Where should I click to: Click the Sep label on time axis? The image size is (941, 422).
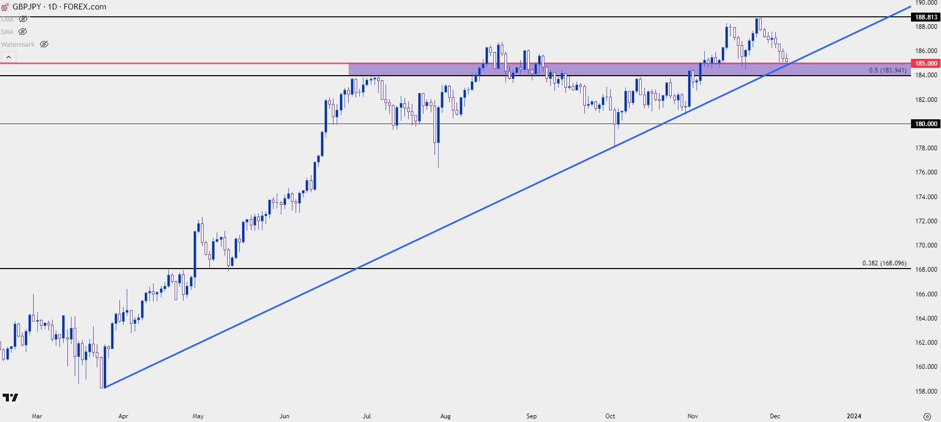pos(532,416)
